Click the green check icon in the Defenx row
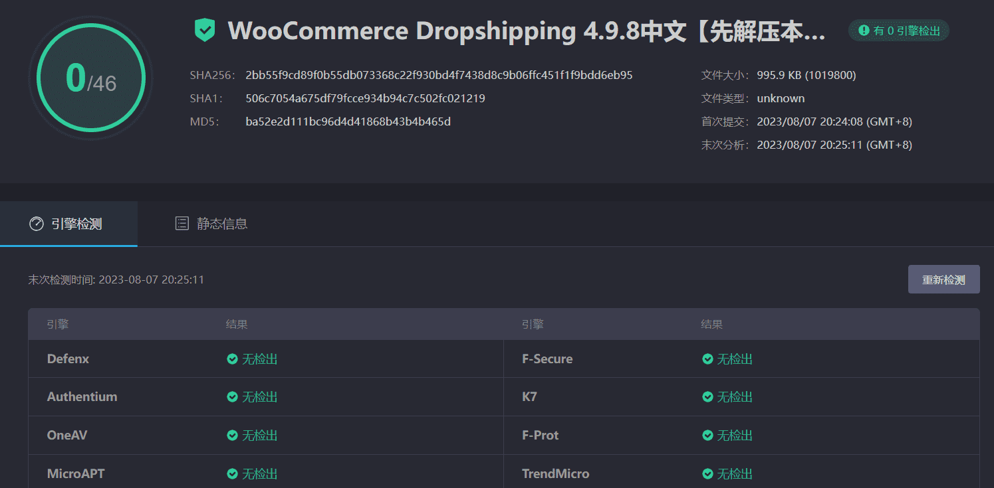994x488 pixels. pos(232,359)
